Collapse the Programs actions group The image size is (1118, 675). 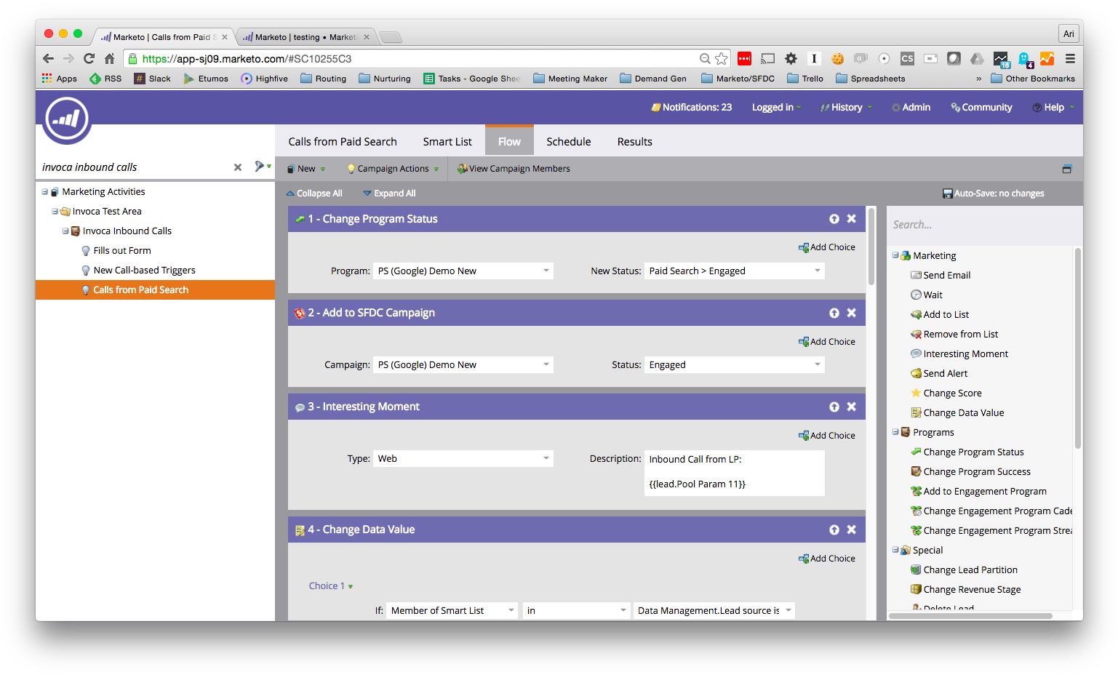click(895, 432)
